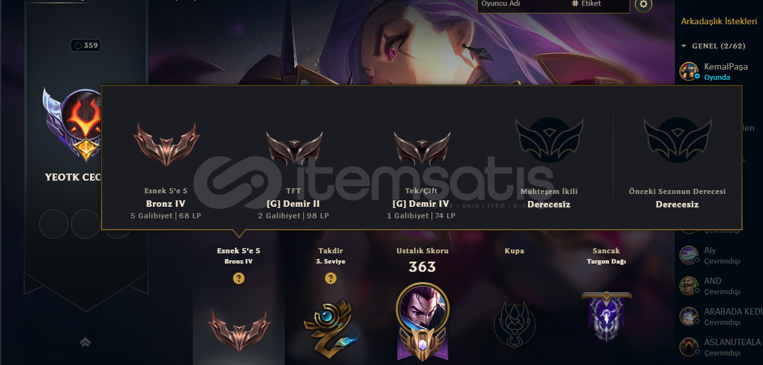Open the Kupa trophy emblem
Image resolution: width=763 pixels, height=365 pixels.
point(515,324)
